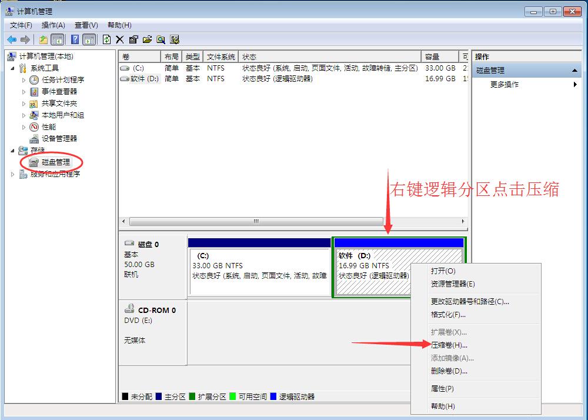The image size is (588, 420).
Task: Click the Open folder toolbar icon
Action: tap(147, 39)
